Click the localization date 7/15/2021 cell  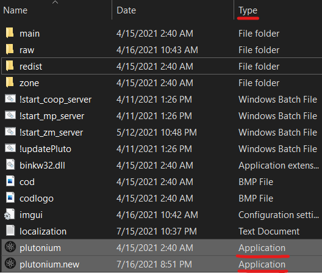coord(157,231)
